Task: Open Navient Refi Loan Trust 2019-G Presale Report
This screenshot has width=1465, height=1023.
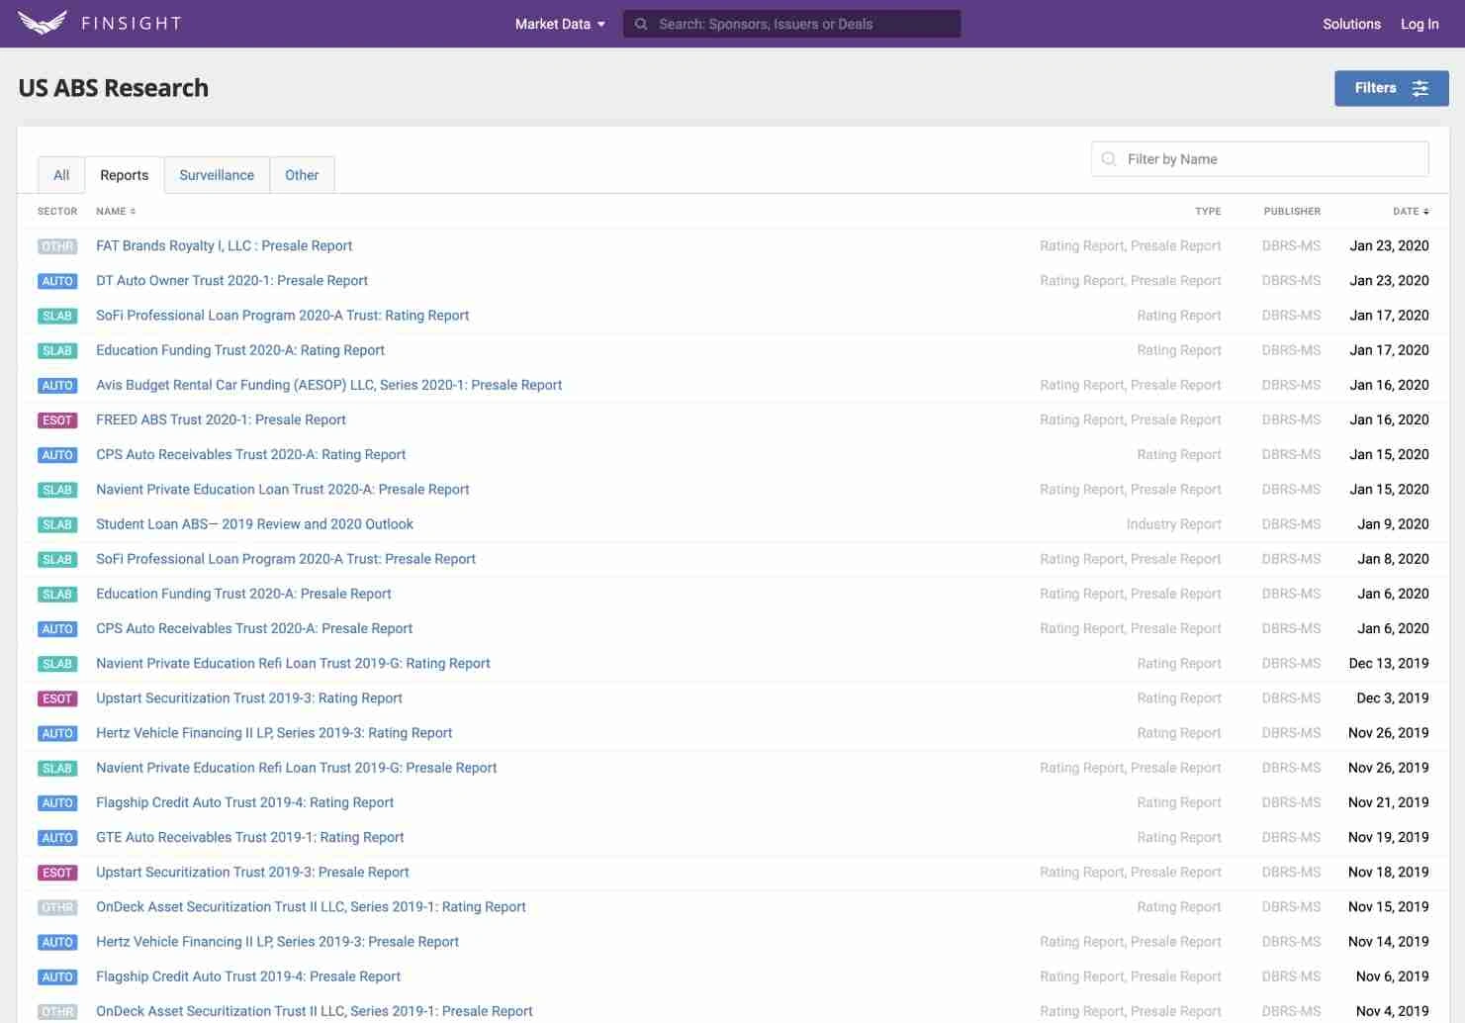Action: (x=296, y=768)
